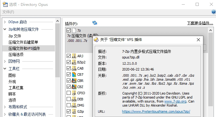Click the CPIO archive icon

tap(74, 93)
